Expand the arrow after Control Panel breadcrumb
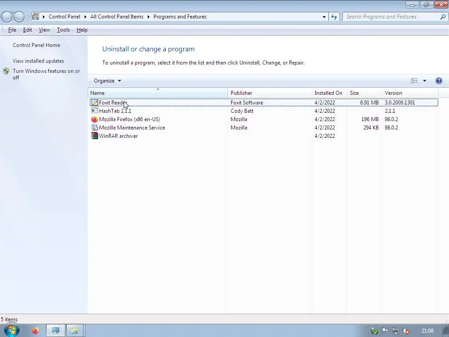The height and width of the screenshot is (337, 449). pyautogui.click(x=86, y=17)
